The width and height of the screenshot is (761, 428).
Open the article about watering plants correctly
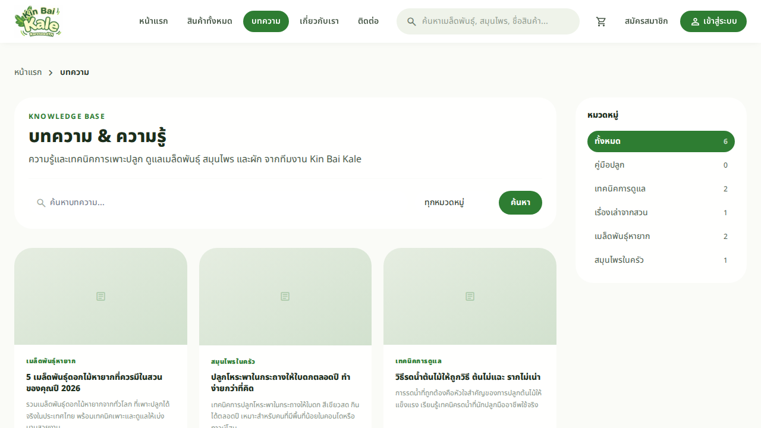467,377
